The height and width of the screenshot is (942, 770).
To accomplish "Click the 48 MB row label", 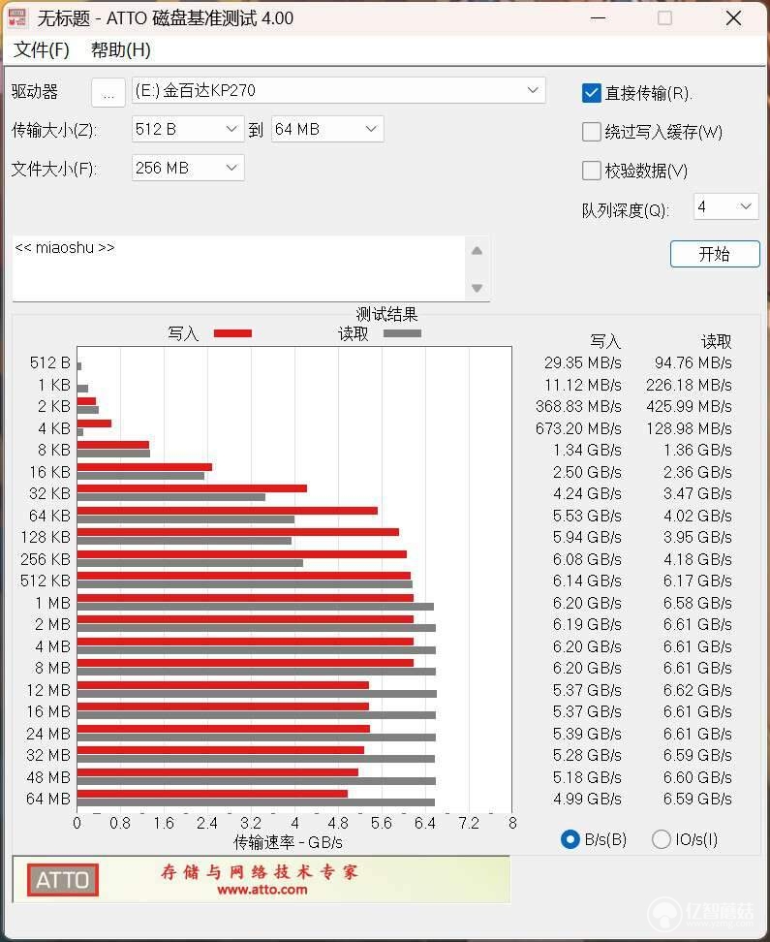I will click(x=48, y=777).
